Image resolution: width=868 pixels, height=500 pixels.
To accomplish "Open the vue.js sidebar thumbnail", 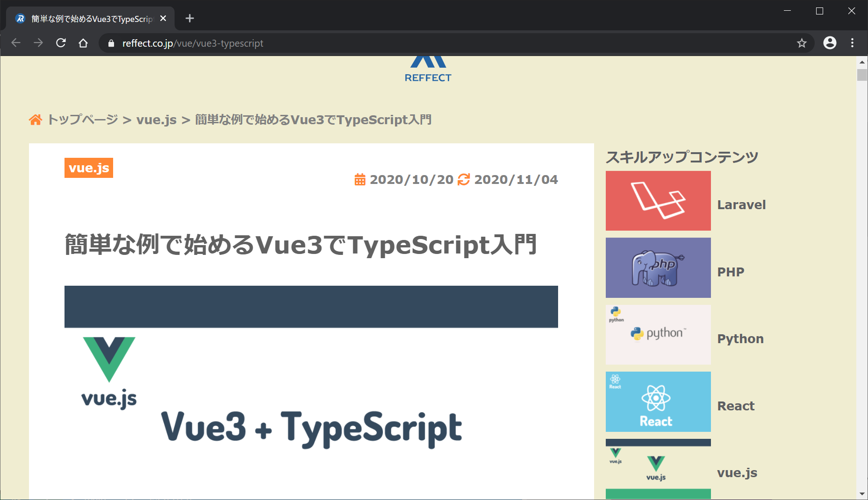I will (658, 469).
